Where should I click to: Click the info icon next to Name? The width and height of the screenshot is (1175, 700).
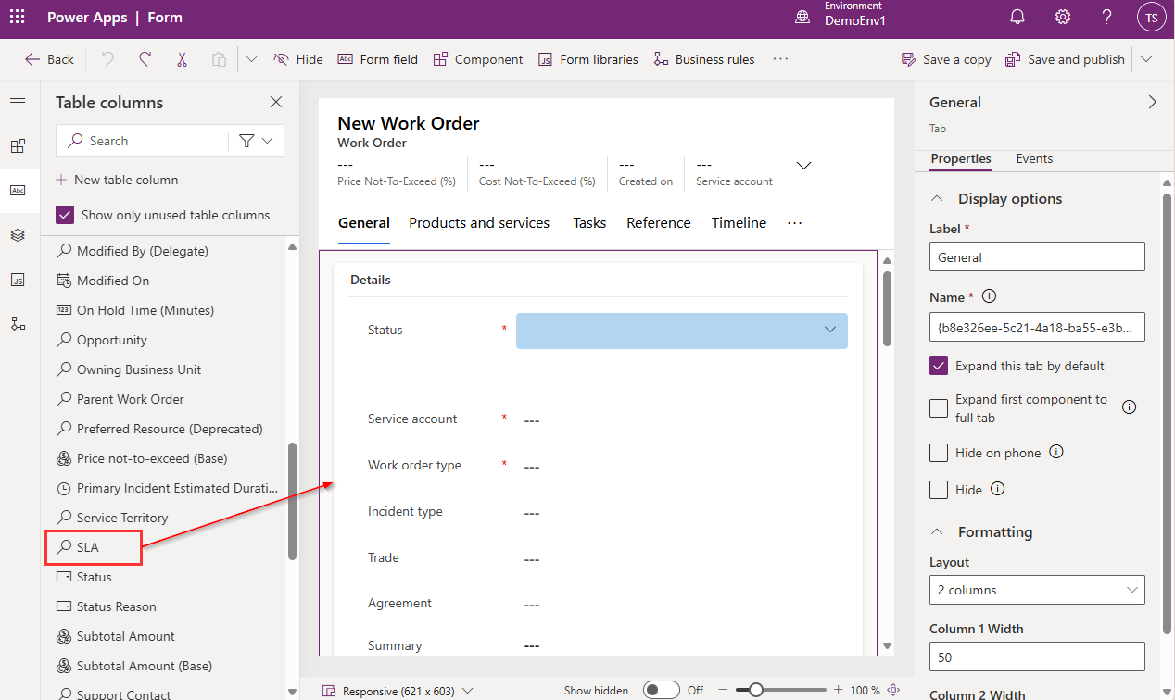coord(989,297)
